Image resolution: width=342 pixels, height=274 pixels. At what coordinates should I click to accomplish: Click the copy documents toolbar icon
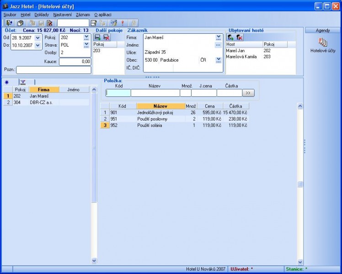[21, 23]
